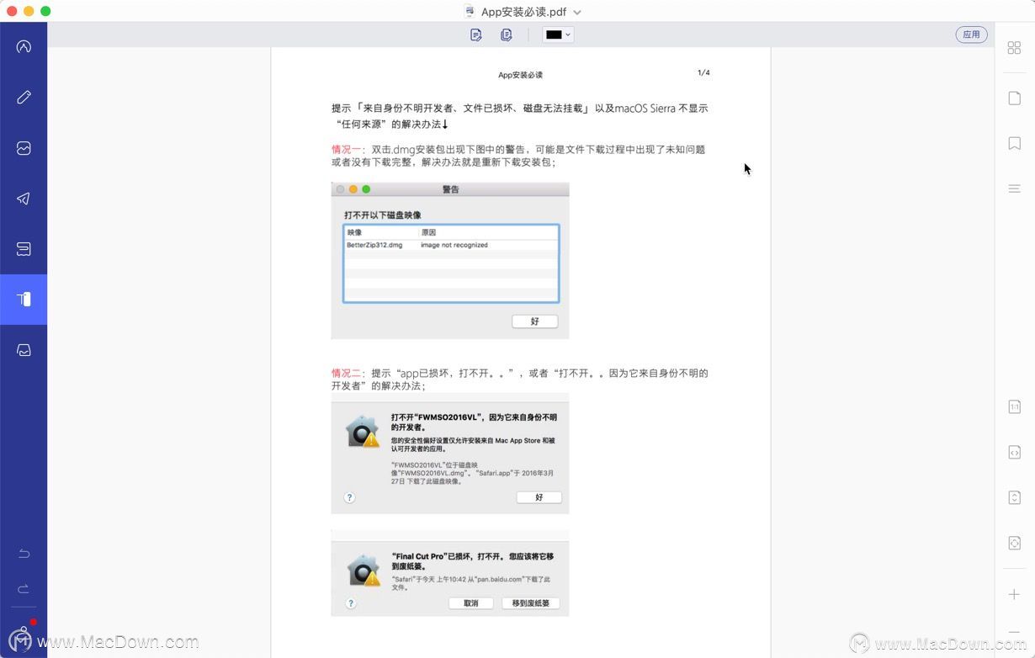Open the tray icon tool in sidebar
The image size is (1035, 658).
[x=24, y=350]
